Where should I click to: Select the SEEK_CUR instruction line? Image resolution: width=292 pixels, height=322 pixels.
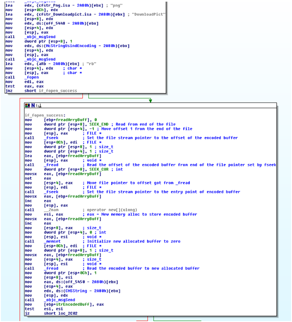74,170
